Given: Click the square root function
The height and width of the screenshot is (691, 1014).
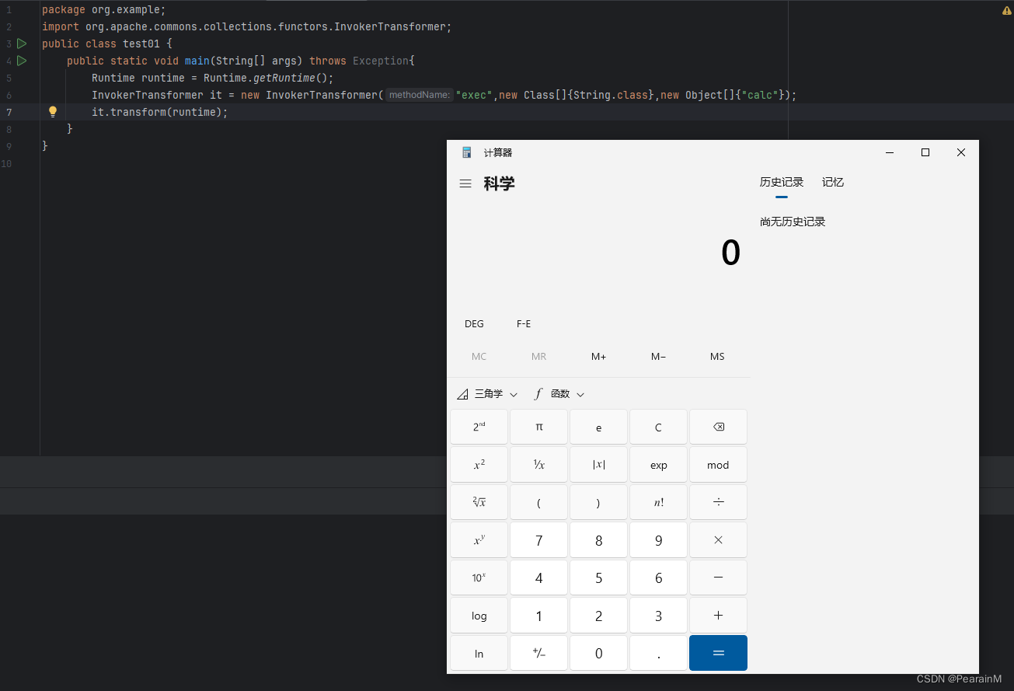Looking at the screenshot, I should 479,501.
